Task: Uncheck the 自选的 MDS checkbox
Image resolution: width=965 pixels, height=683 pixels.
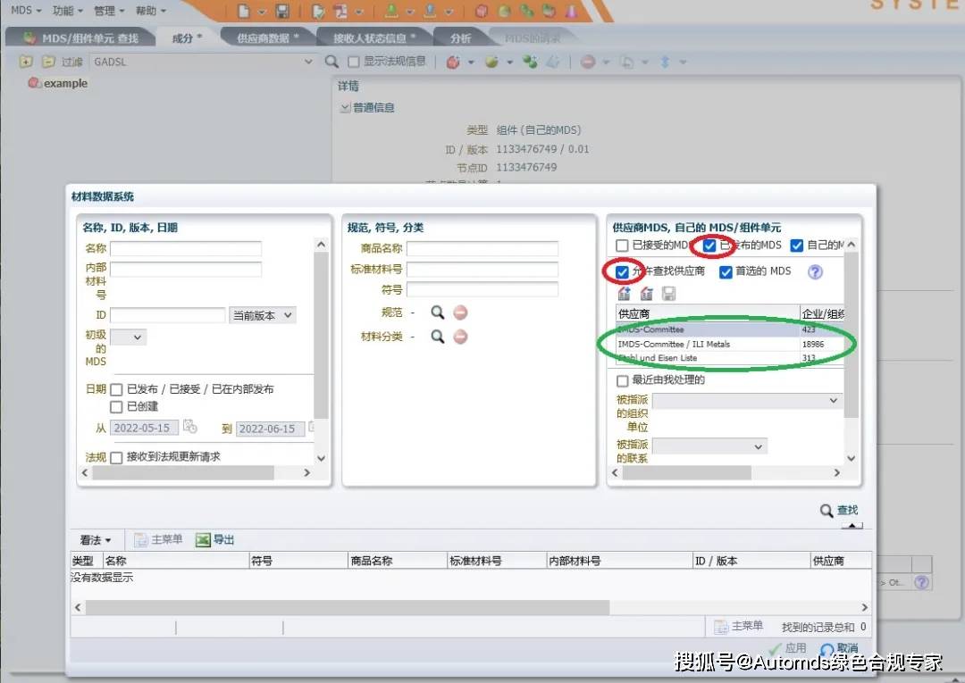Action: [x=726, y=272]
